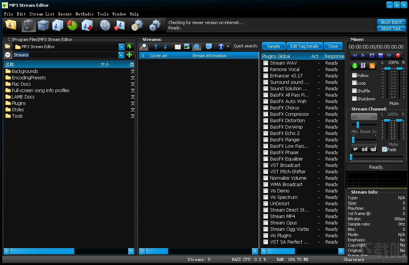Click the Stream Channel left volume slider handle
This screenshot has width=409, height=265.
point(387,121)
